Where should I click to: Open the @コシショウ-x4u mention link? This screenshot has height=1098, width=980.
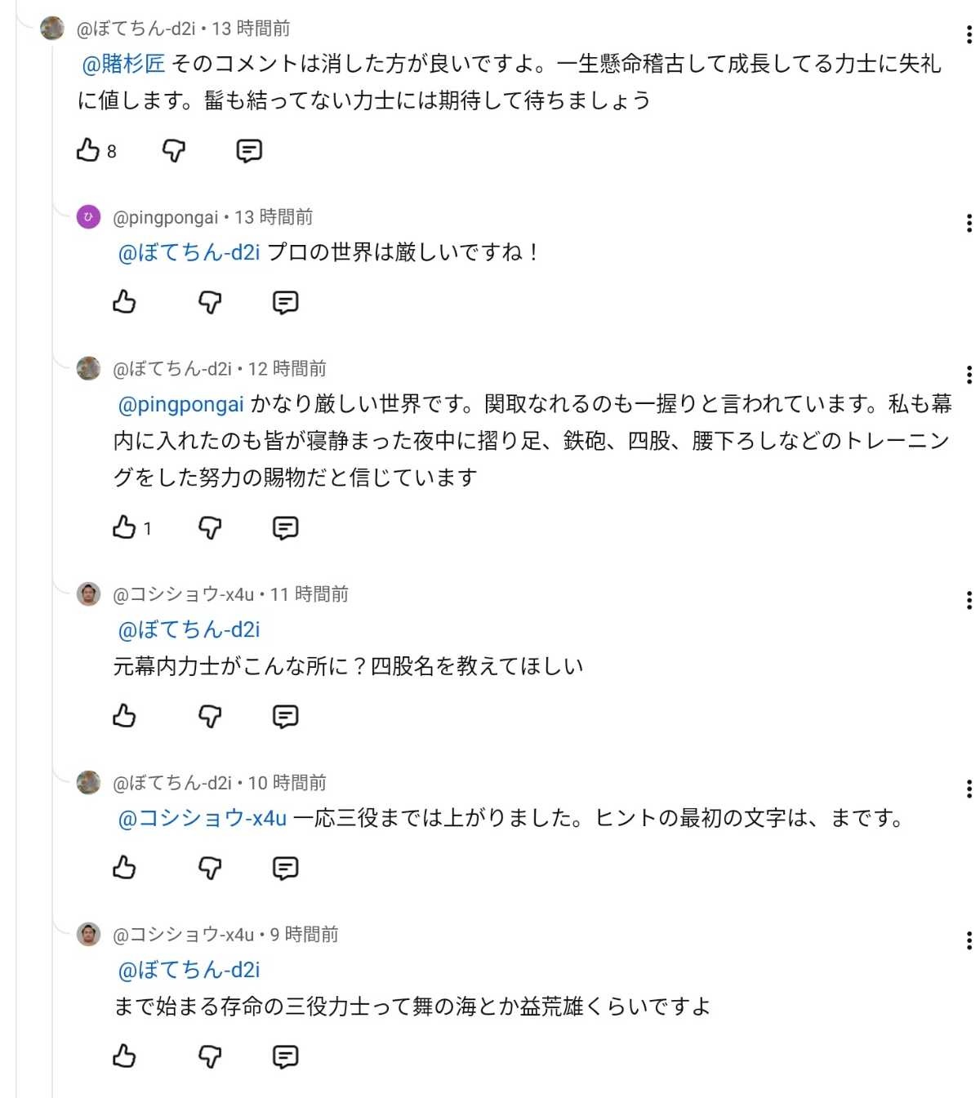click(203, 818)
